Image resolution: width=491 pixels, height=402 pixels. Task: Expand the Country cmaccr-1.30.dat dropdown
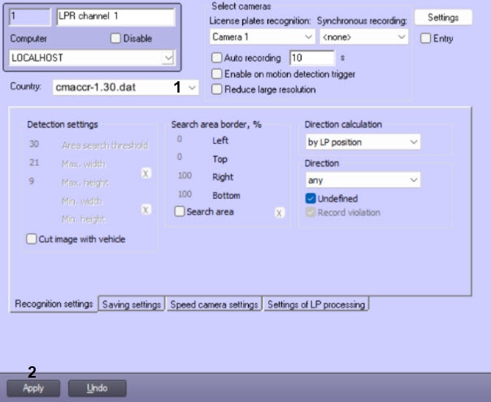point(125,87)
